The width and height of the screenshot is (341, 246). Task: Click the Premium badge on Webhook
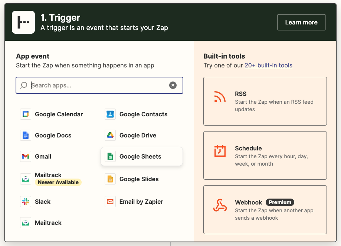point(280,202)
